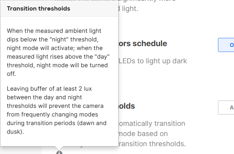The image size is (234, 154).
Task: Click the 'Transition thresholds' tooltip title
Action: pos(38,9)
